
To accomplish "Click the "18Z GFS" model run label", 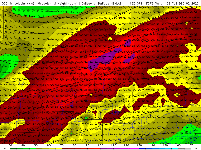I will 136,3.
